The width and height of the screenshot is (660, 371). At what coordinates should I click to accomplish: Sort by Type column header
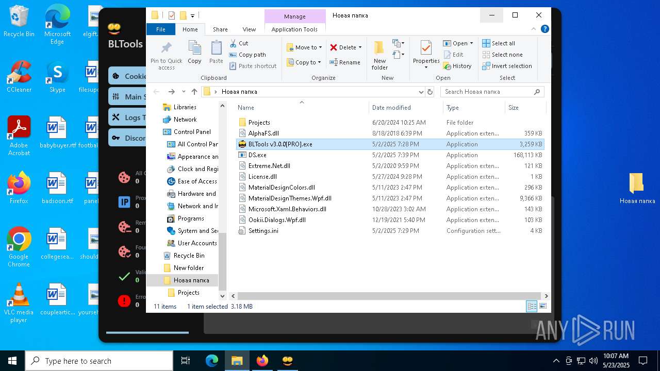pyautogui.click(x=474, y=108)
